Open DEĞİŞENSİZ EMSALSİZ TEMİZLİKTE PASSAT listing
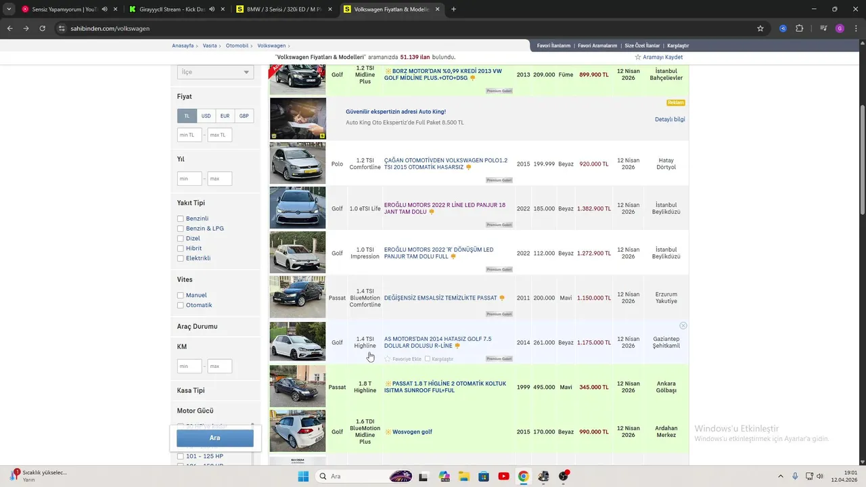 [x=440, y=298]
